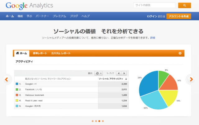Screen dimensions: 199x125
Task: Click the 起点となったソーシャル ネットワークとアクション column header
Action: [48, 79]
